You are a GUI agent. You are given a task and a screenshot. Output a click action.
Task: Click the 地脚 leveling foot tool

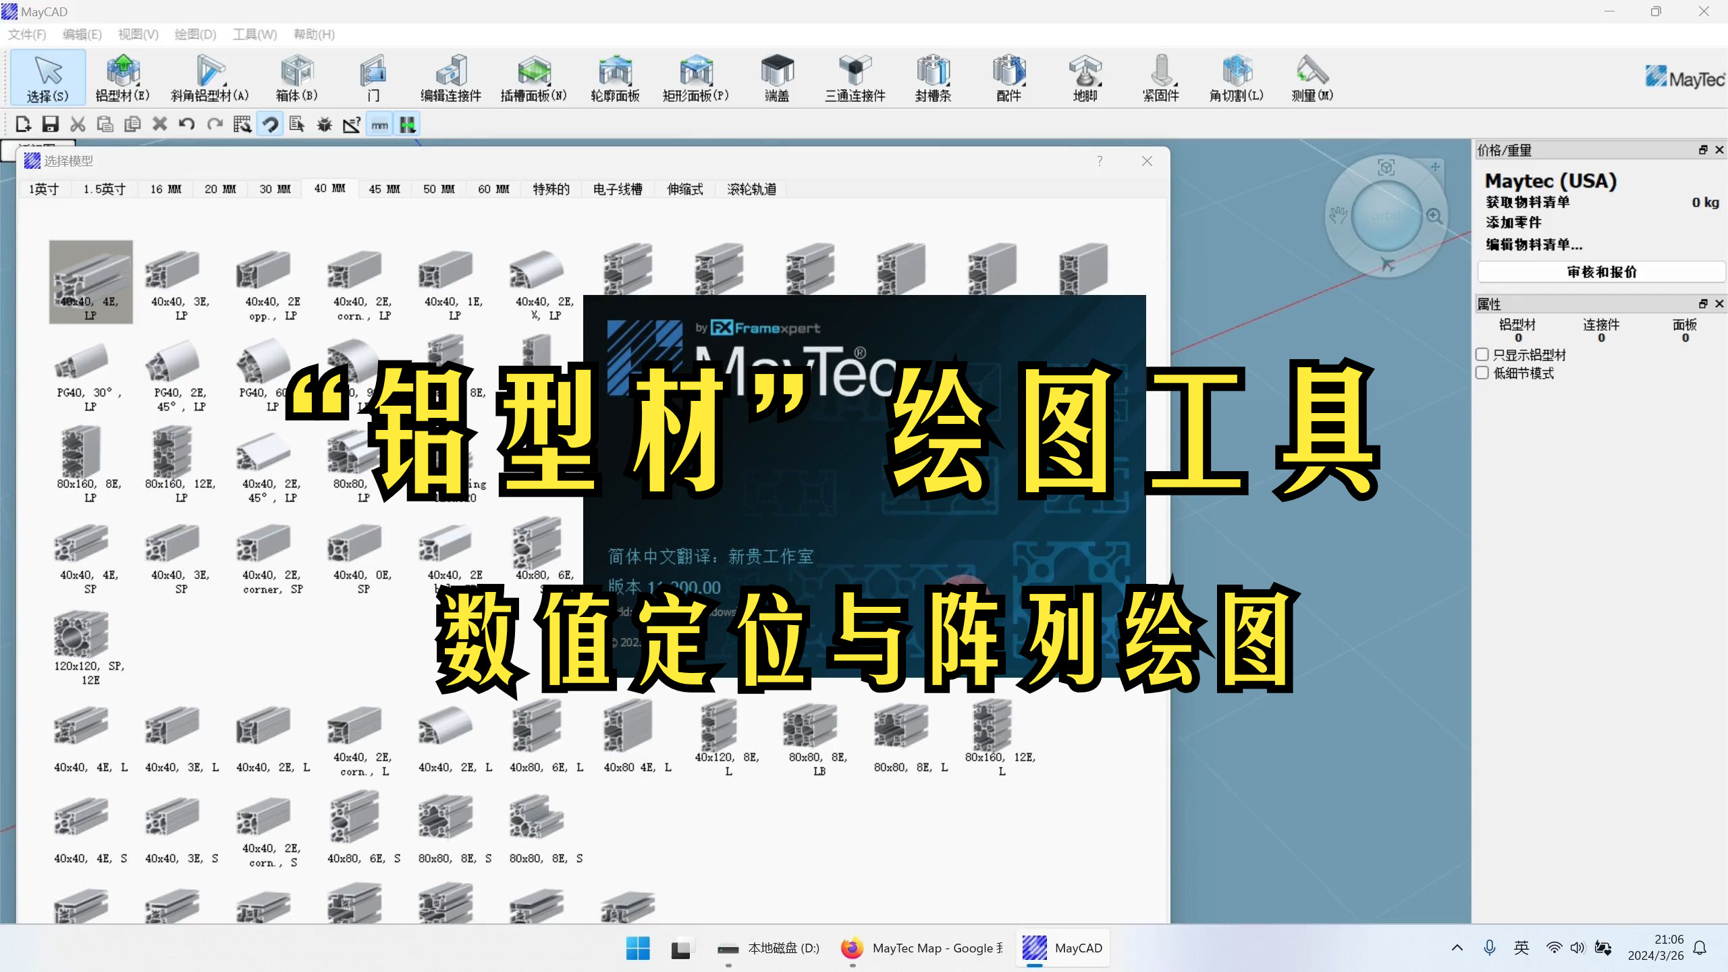click(x=1085, y=77)
